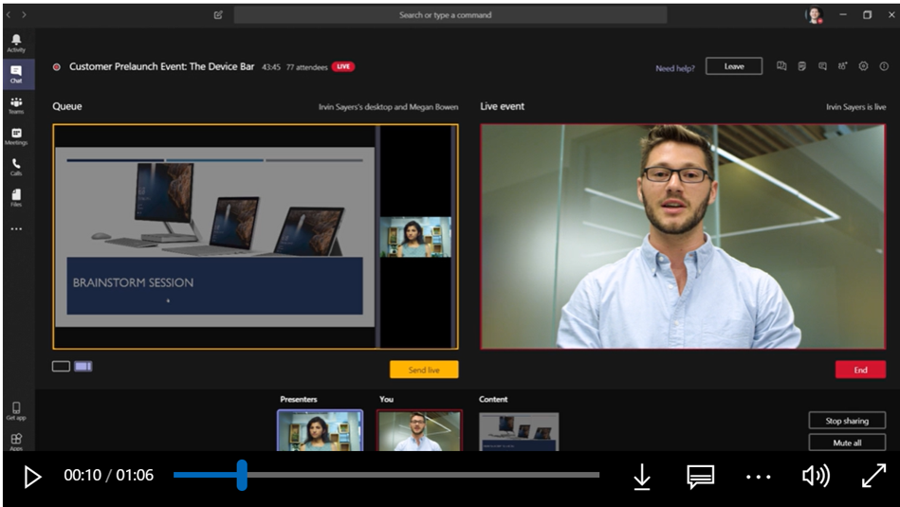Mute the video player volume
Viewport: 900px width, 507px height.
tap(816, 476)
